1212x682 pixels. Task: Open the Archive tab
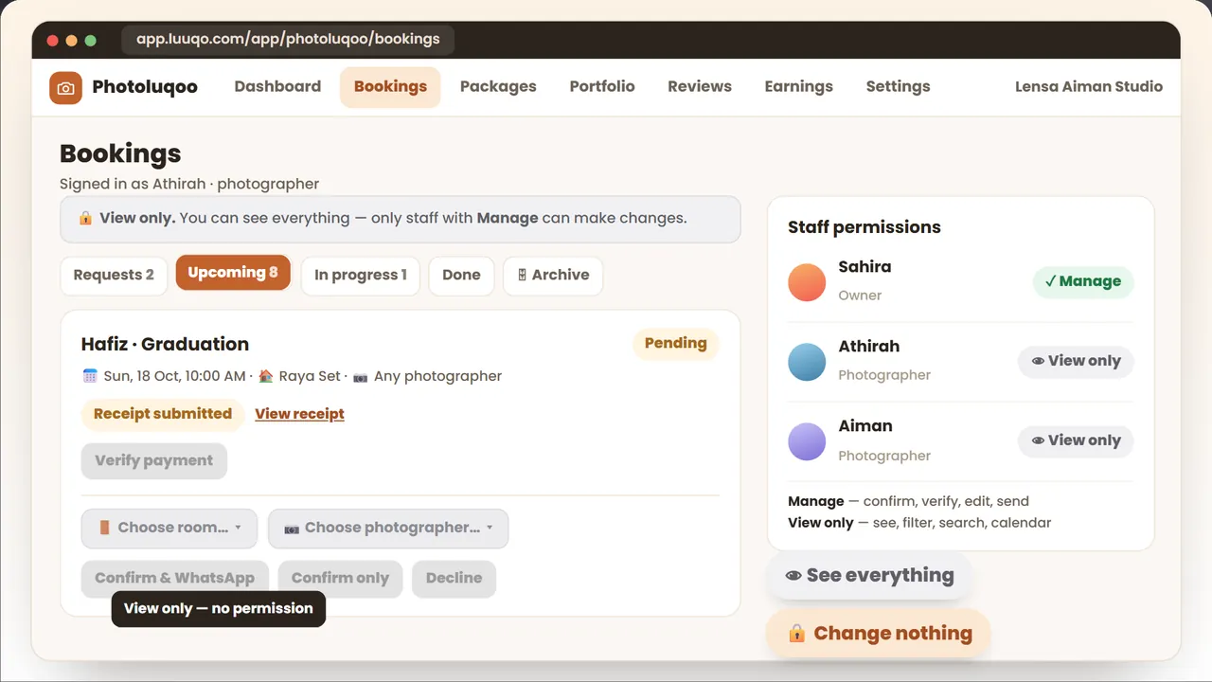pyautogui.click(x=553, y=276)
